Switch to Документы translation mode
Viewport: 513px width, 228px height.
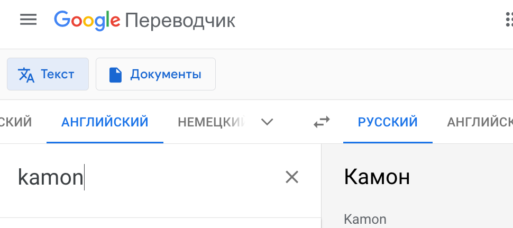pyautogui.click(x=155, y=75)
